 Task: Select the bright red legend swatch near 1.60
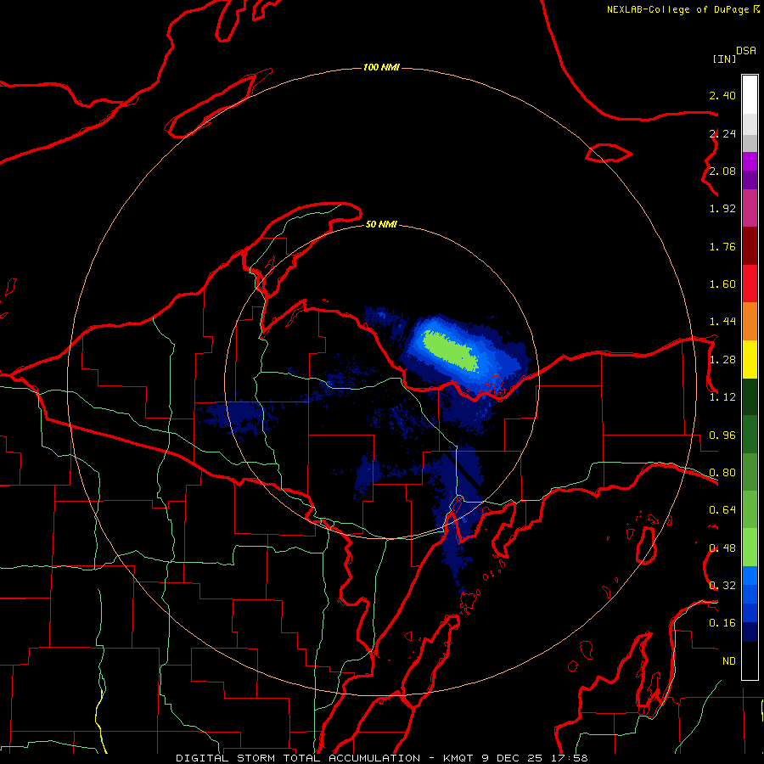tap(750, 284)
